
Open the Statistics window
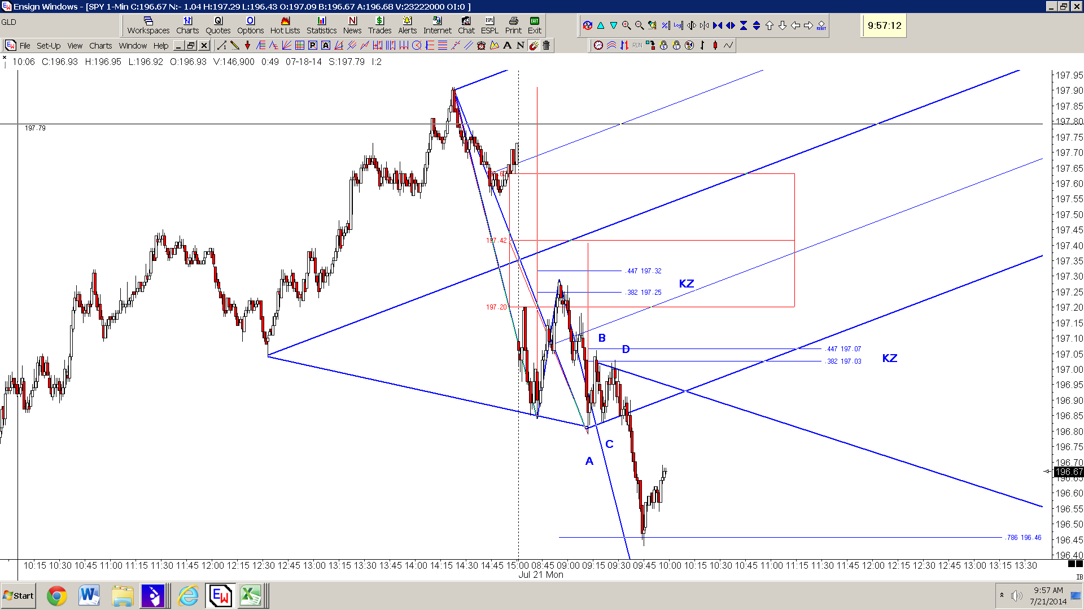pos(321,25)
